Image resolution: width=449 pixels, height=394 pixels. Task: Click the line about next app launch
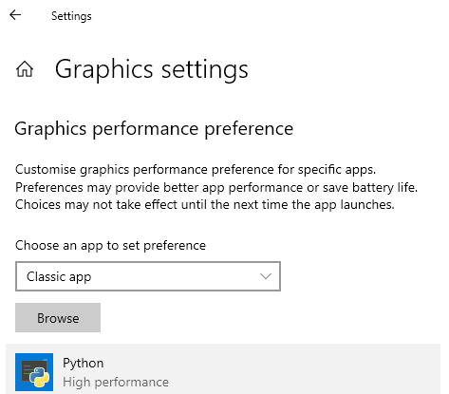point(205,205)
